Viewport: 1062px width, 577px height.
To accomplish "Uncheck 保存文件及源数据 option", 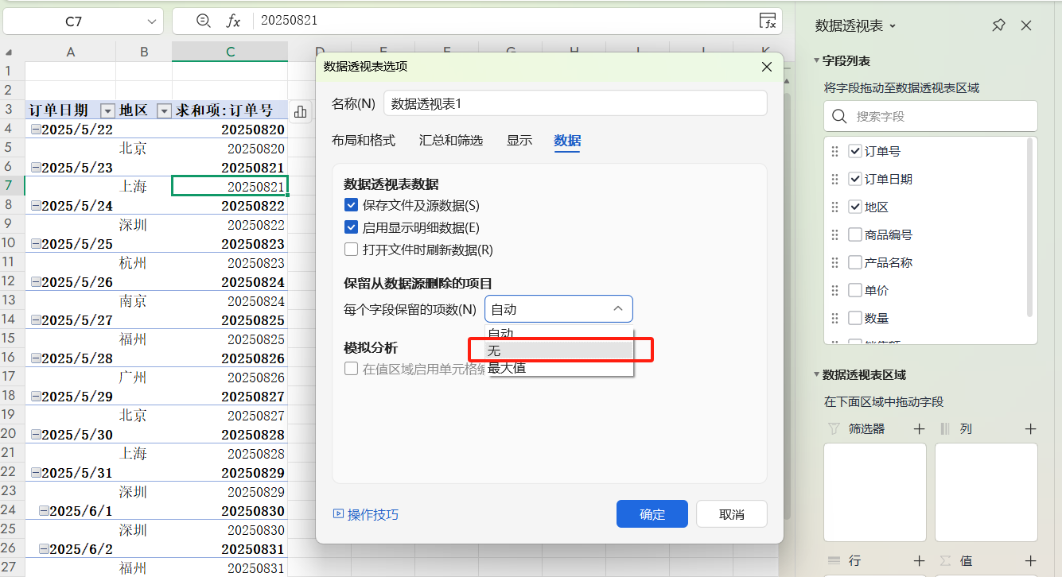I will 351,204.
